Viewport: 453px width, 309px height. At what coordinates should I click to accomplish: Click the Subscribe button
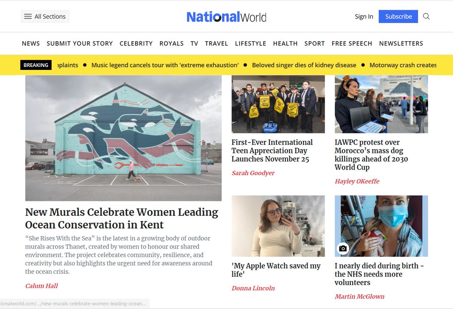pos(398,17)
